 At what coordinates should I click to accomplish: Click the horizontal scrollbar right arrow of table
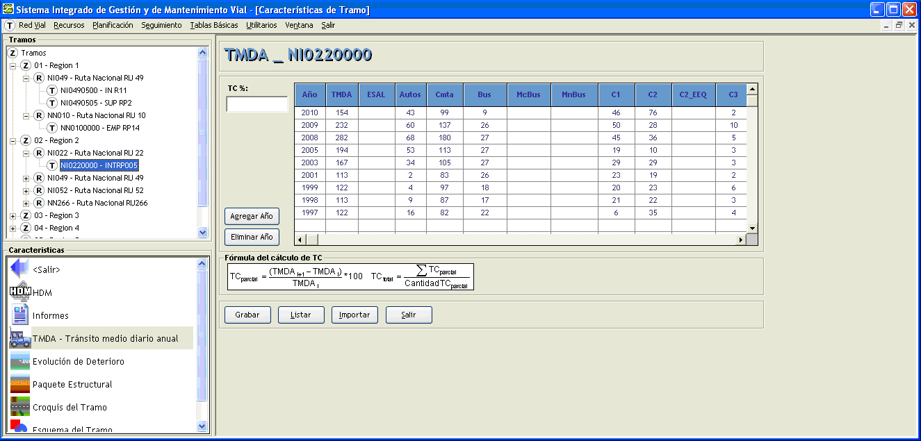click(x=741, y=240)
